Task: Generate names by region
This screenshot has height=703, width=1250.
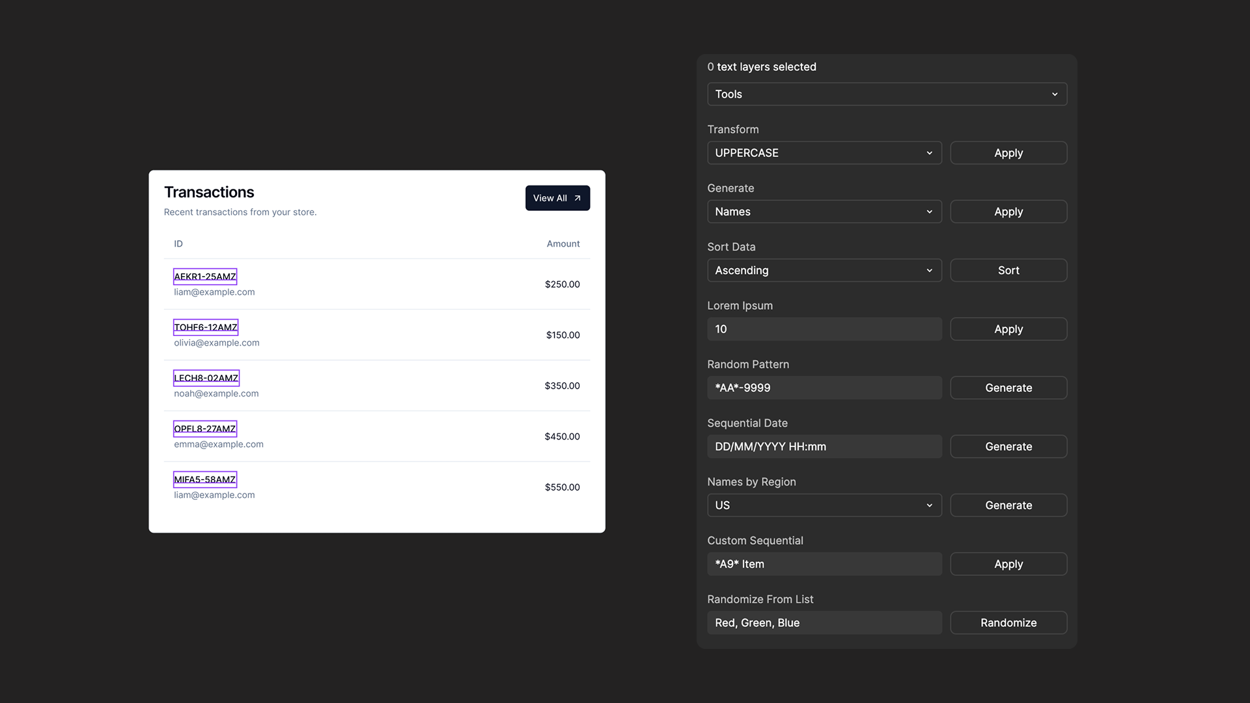Action: 1008,505
